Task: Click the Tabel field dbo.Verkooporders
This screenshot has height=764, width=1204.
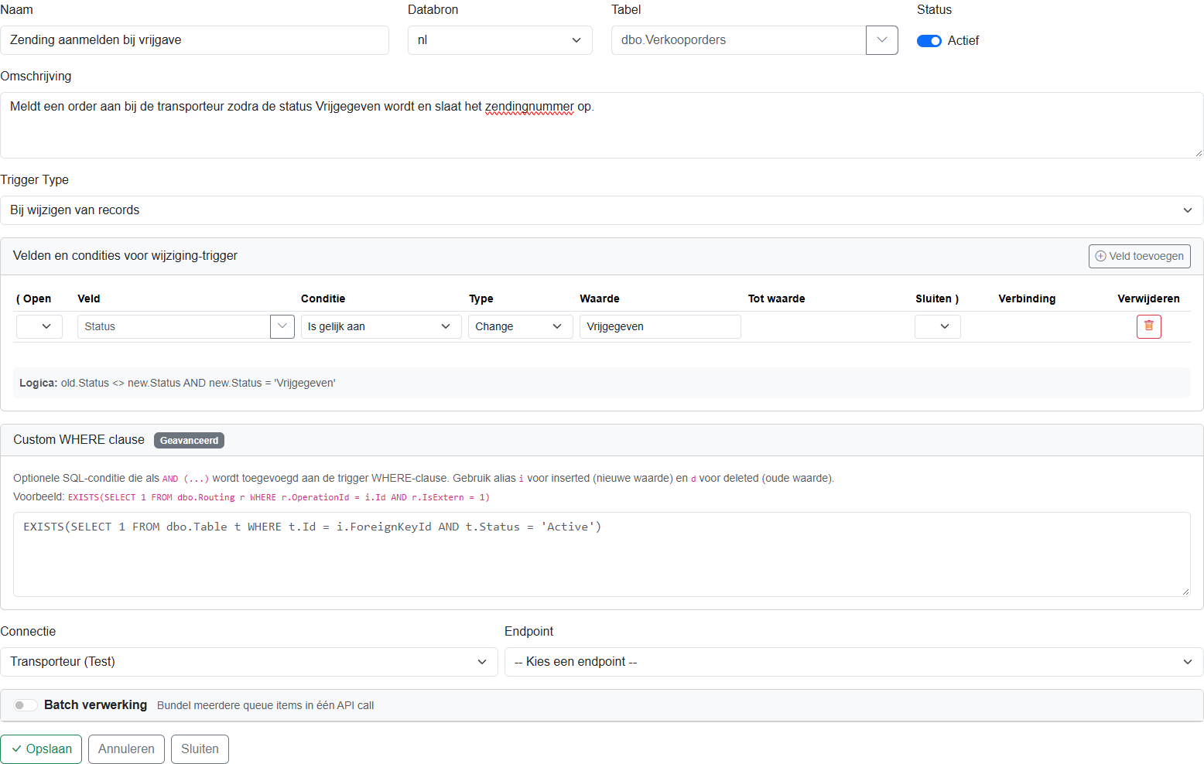Action: 739,40
